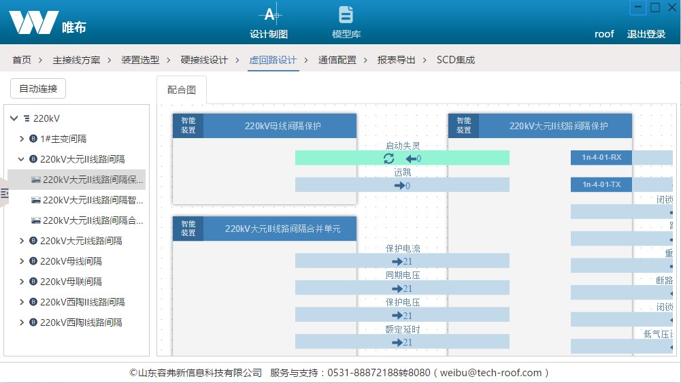This screenshot has width=681, height=383.
Task: Select the 220kV西陶II线路间隔 tree item
Action: (82, 302)
